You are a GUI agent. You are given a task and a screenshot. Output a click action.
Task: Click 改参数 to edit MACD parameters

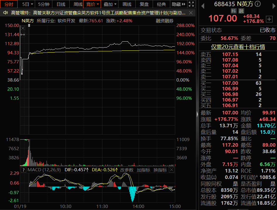point(127,170)
